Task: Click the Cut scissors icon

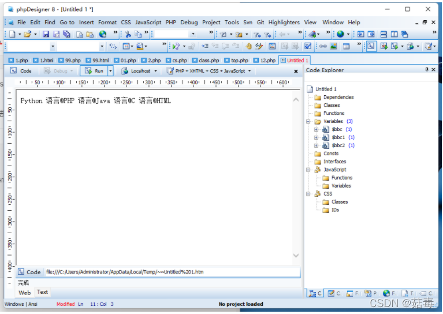Action: pos(128,35)
